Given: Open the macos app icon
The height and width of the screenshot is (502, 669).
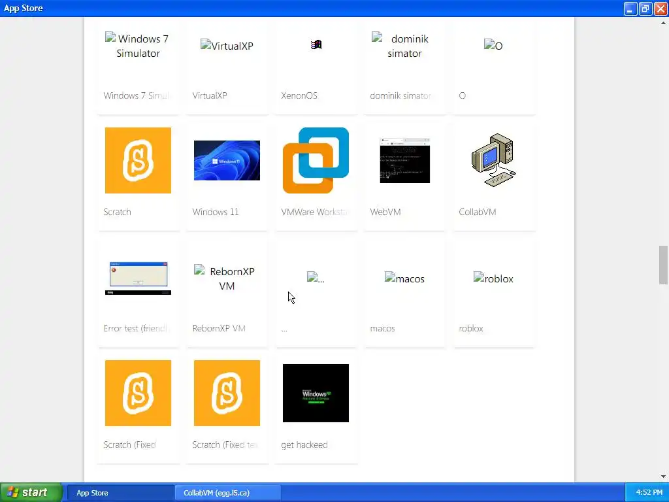Looking at the screenshot, I should point(404,278).
